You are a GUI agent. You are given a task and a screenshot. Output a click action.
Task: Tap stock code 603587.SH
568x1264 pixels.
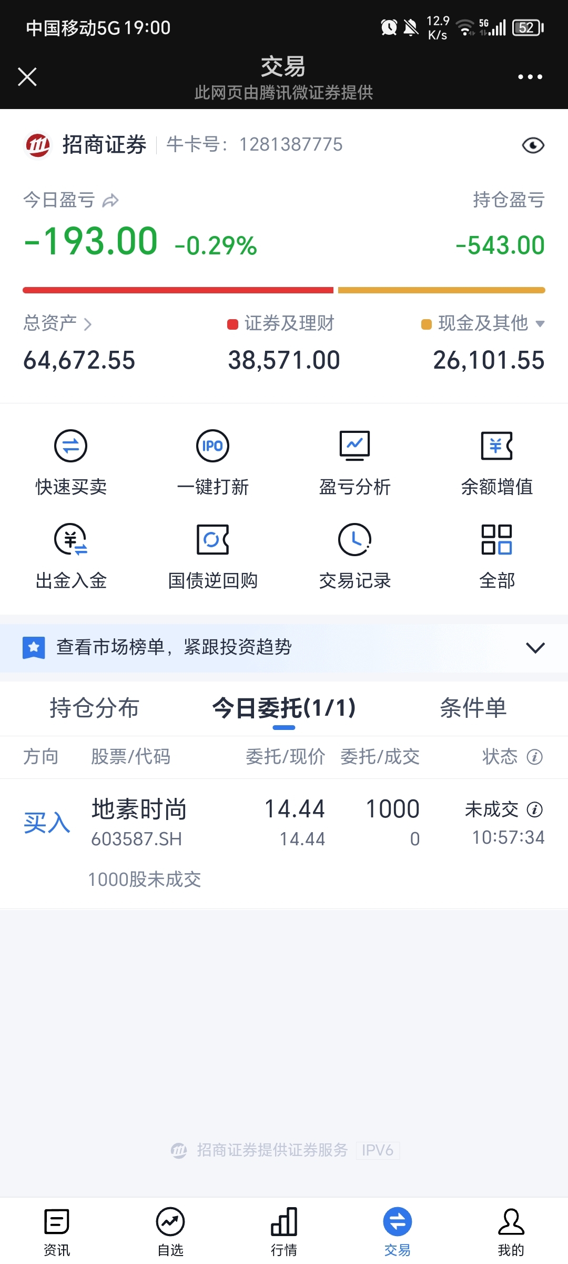pos(137,839)
